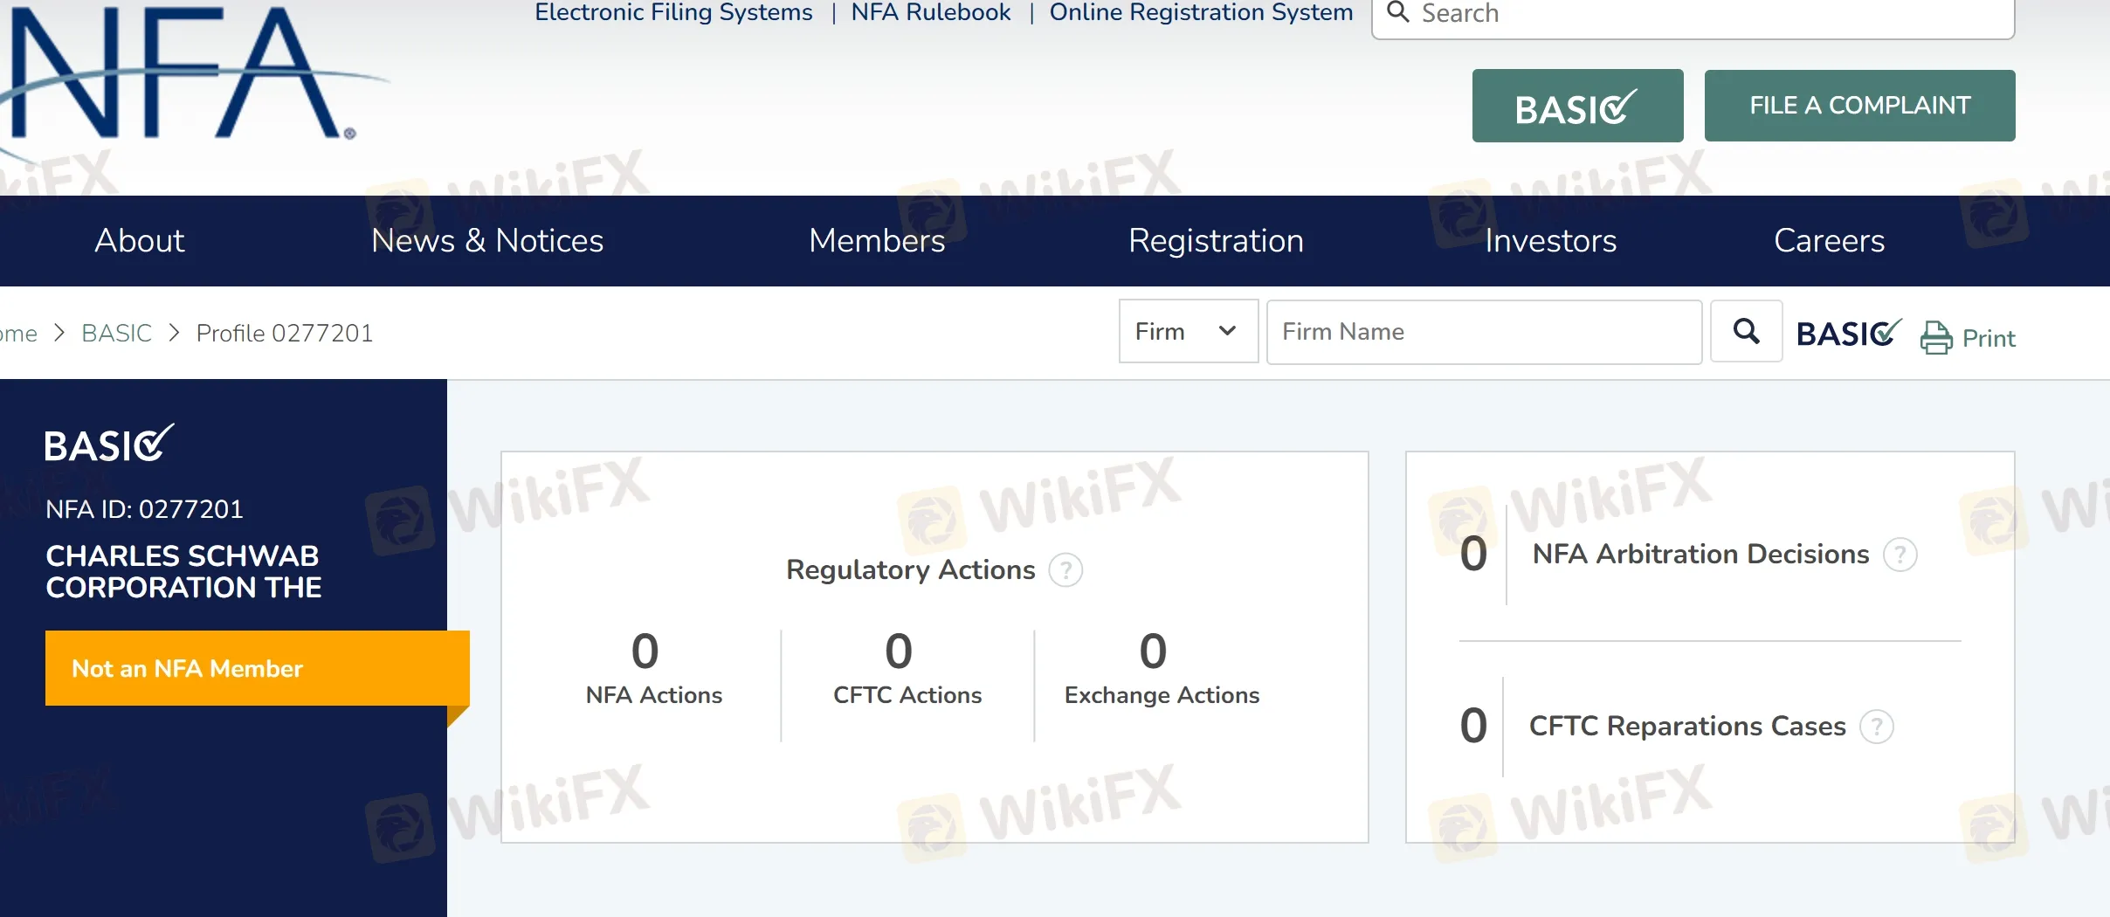
Task: Open the Firm search type dropdown
Action: pyautogui.click(x=1188, y=331)
